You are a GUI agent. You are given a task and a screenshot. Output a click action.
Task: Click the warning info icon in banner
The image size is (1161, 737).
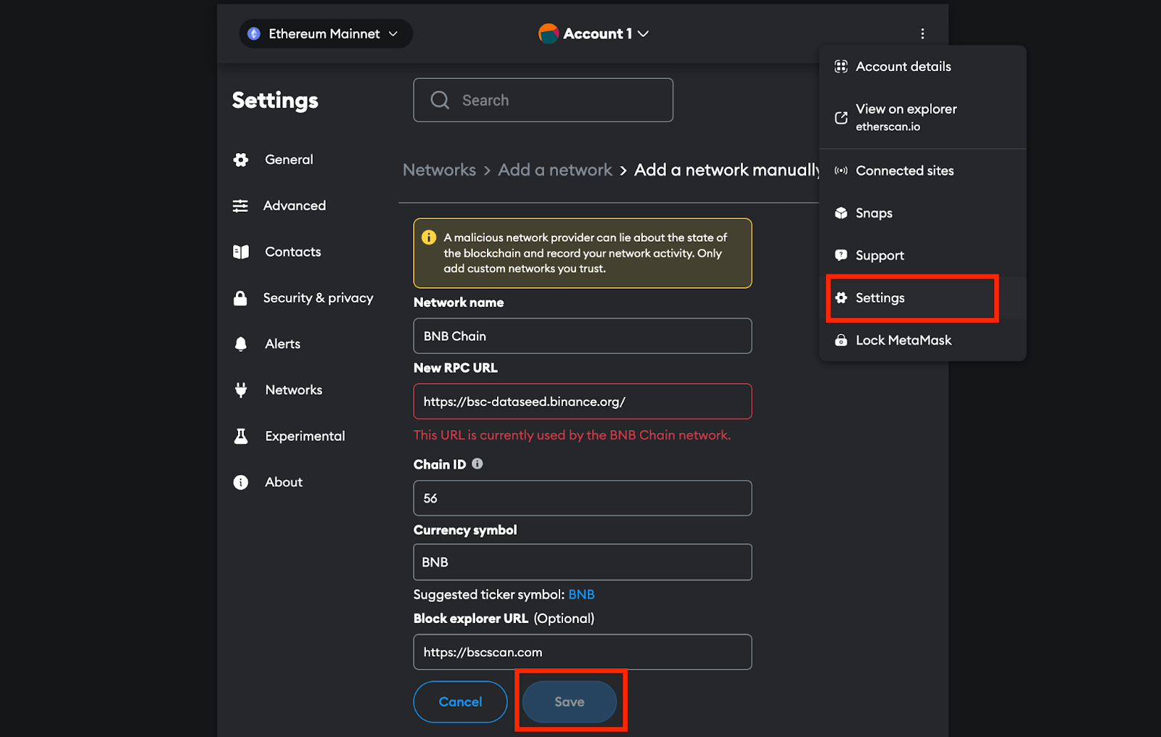pos(429,237)
